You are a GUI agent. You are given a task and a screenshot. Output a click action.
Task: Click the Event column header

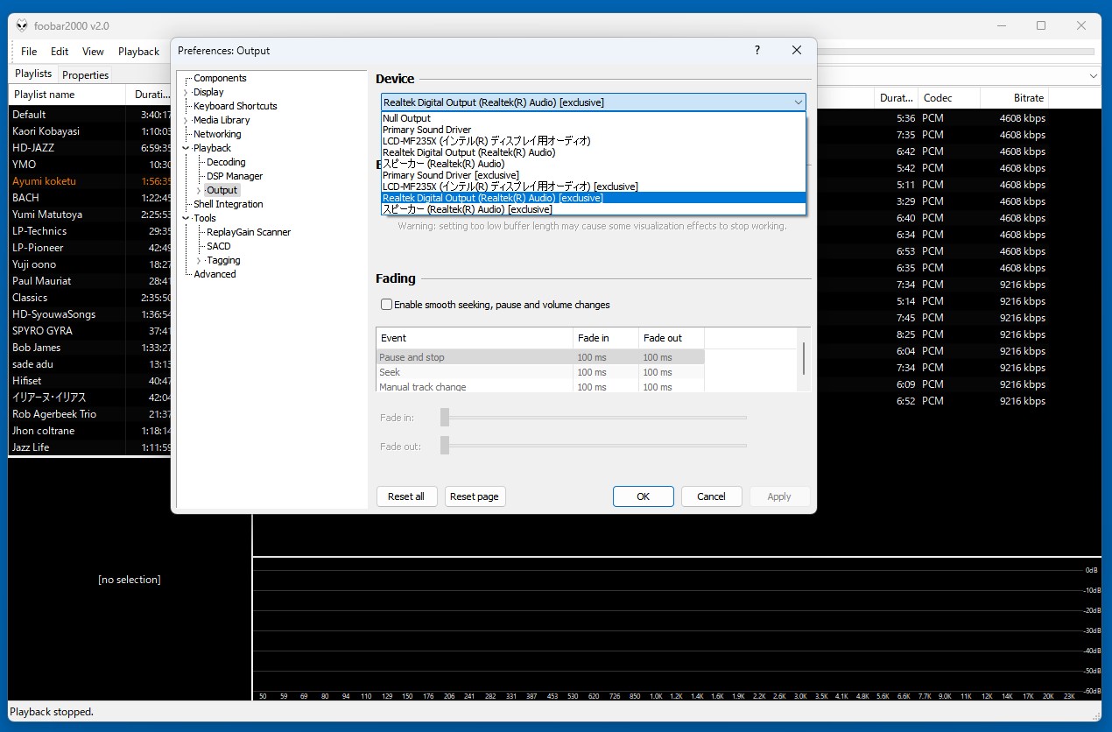pos(475,338)
